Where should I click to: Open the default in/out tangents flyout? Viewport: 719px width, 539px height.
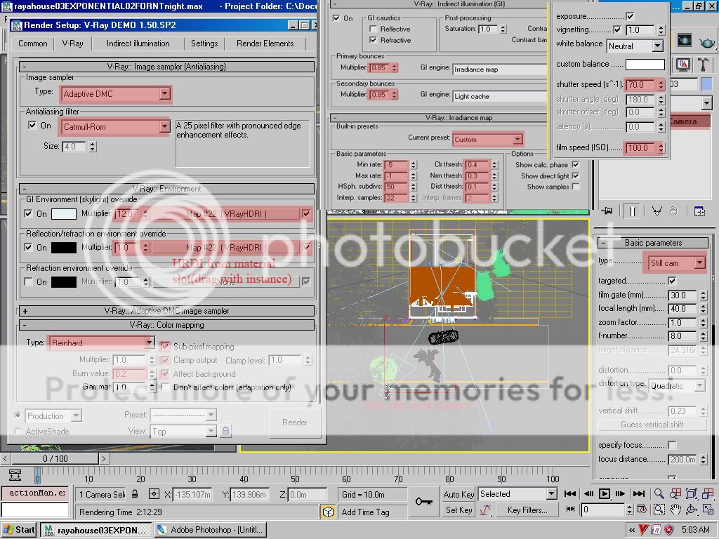(x=486, y=510)
